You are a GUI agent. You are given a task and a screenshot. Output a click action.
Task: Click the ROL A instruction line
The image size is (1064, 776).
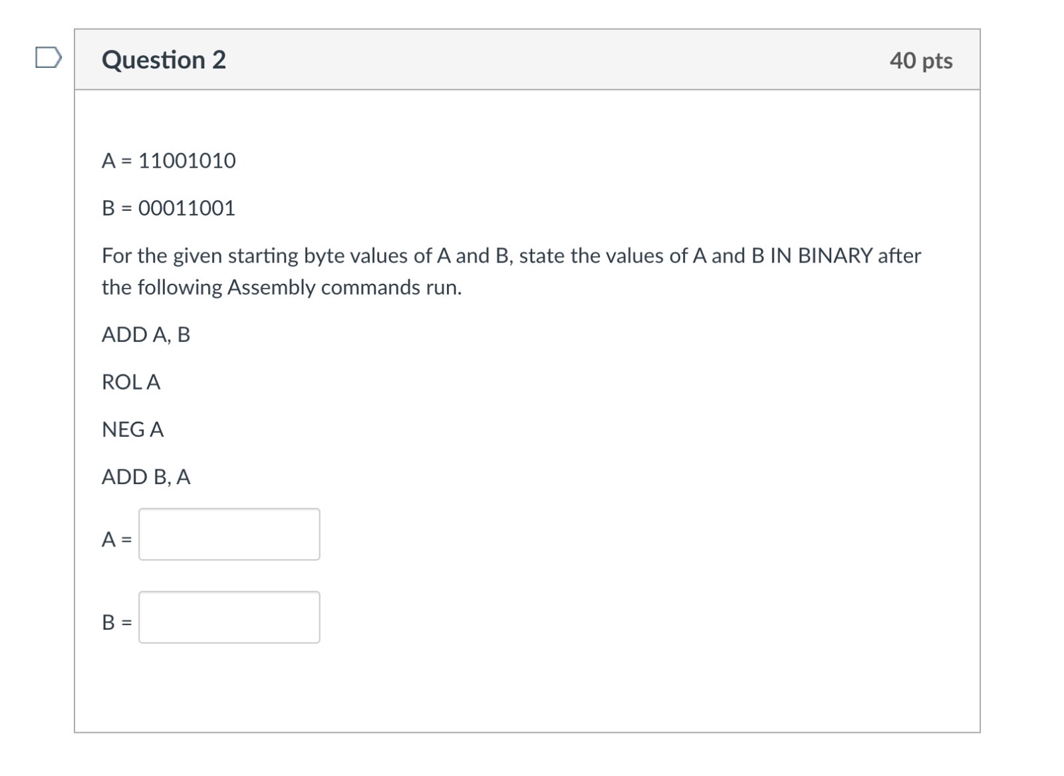click(x=130, y=382)
